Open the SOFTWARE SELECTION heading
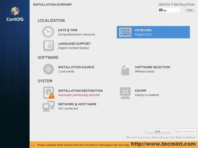 click(152, 67)
